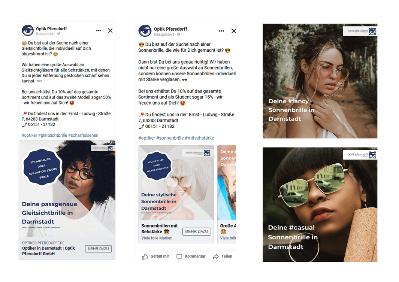Like the post with Gefällt mir
The height and width of the screenshot is (282, 399).
point(155,256)
